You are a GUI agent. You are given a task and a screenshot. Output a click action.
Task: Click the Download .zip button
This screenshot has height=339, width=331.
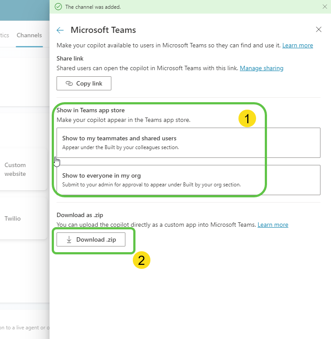tap(91, 239)
